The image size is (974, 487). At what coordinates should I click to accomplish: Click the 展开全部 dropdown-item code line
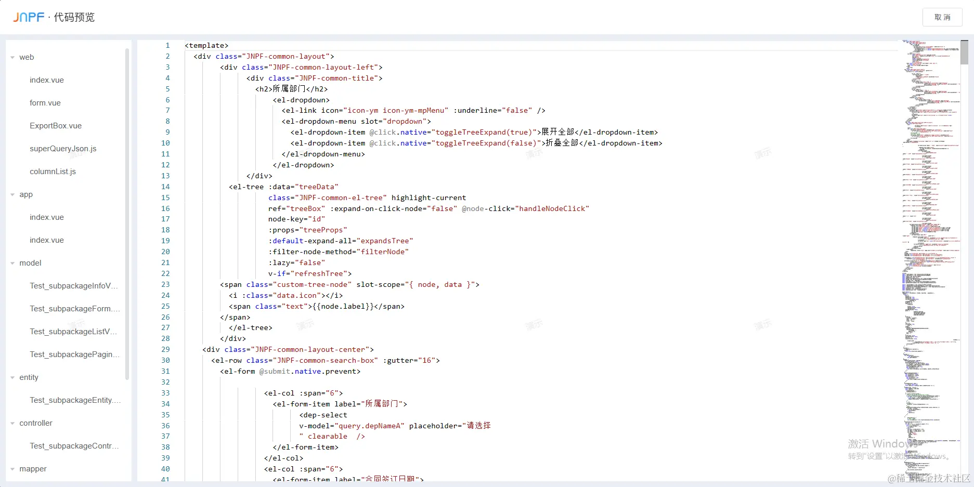pos(474,132)
